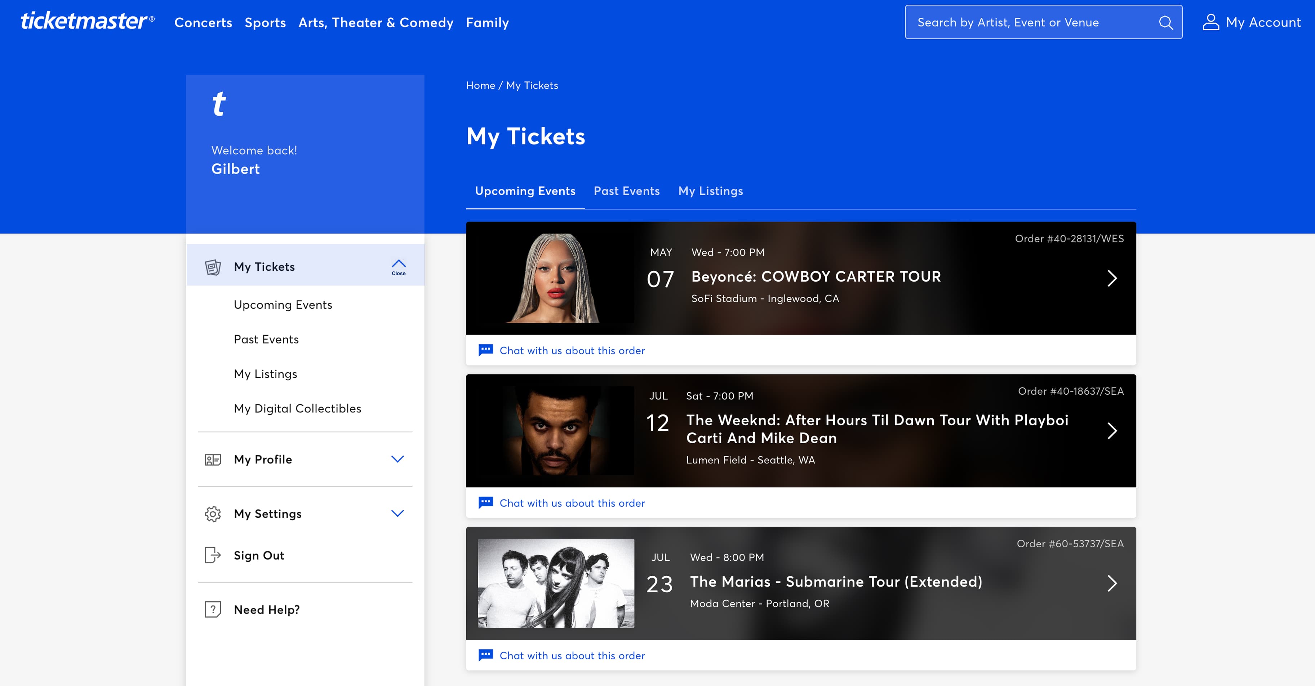Screen dimensions: 1315x686
Task: Click Order #60-53737/SEA text
Action: [1070, 544]
